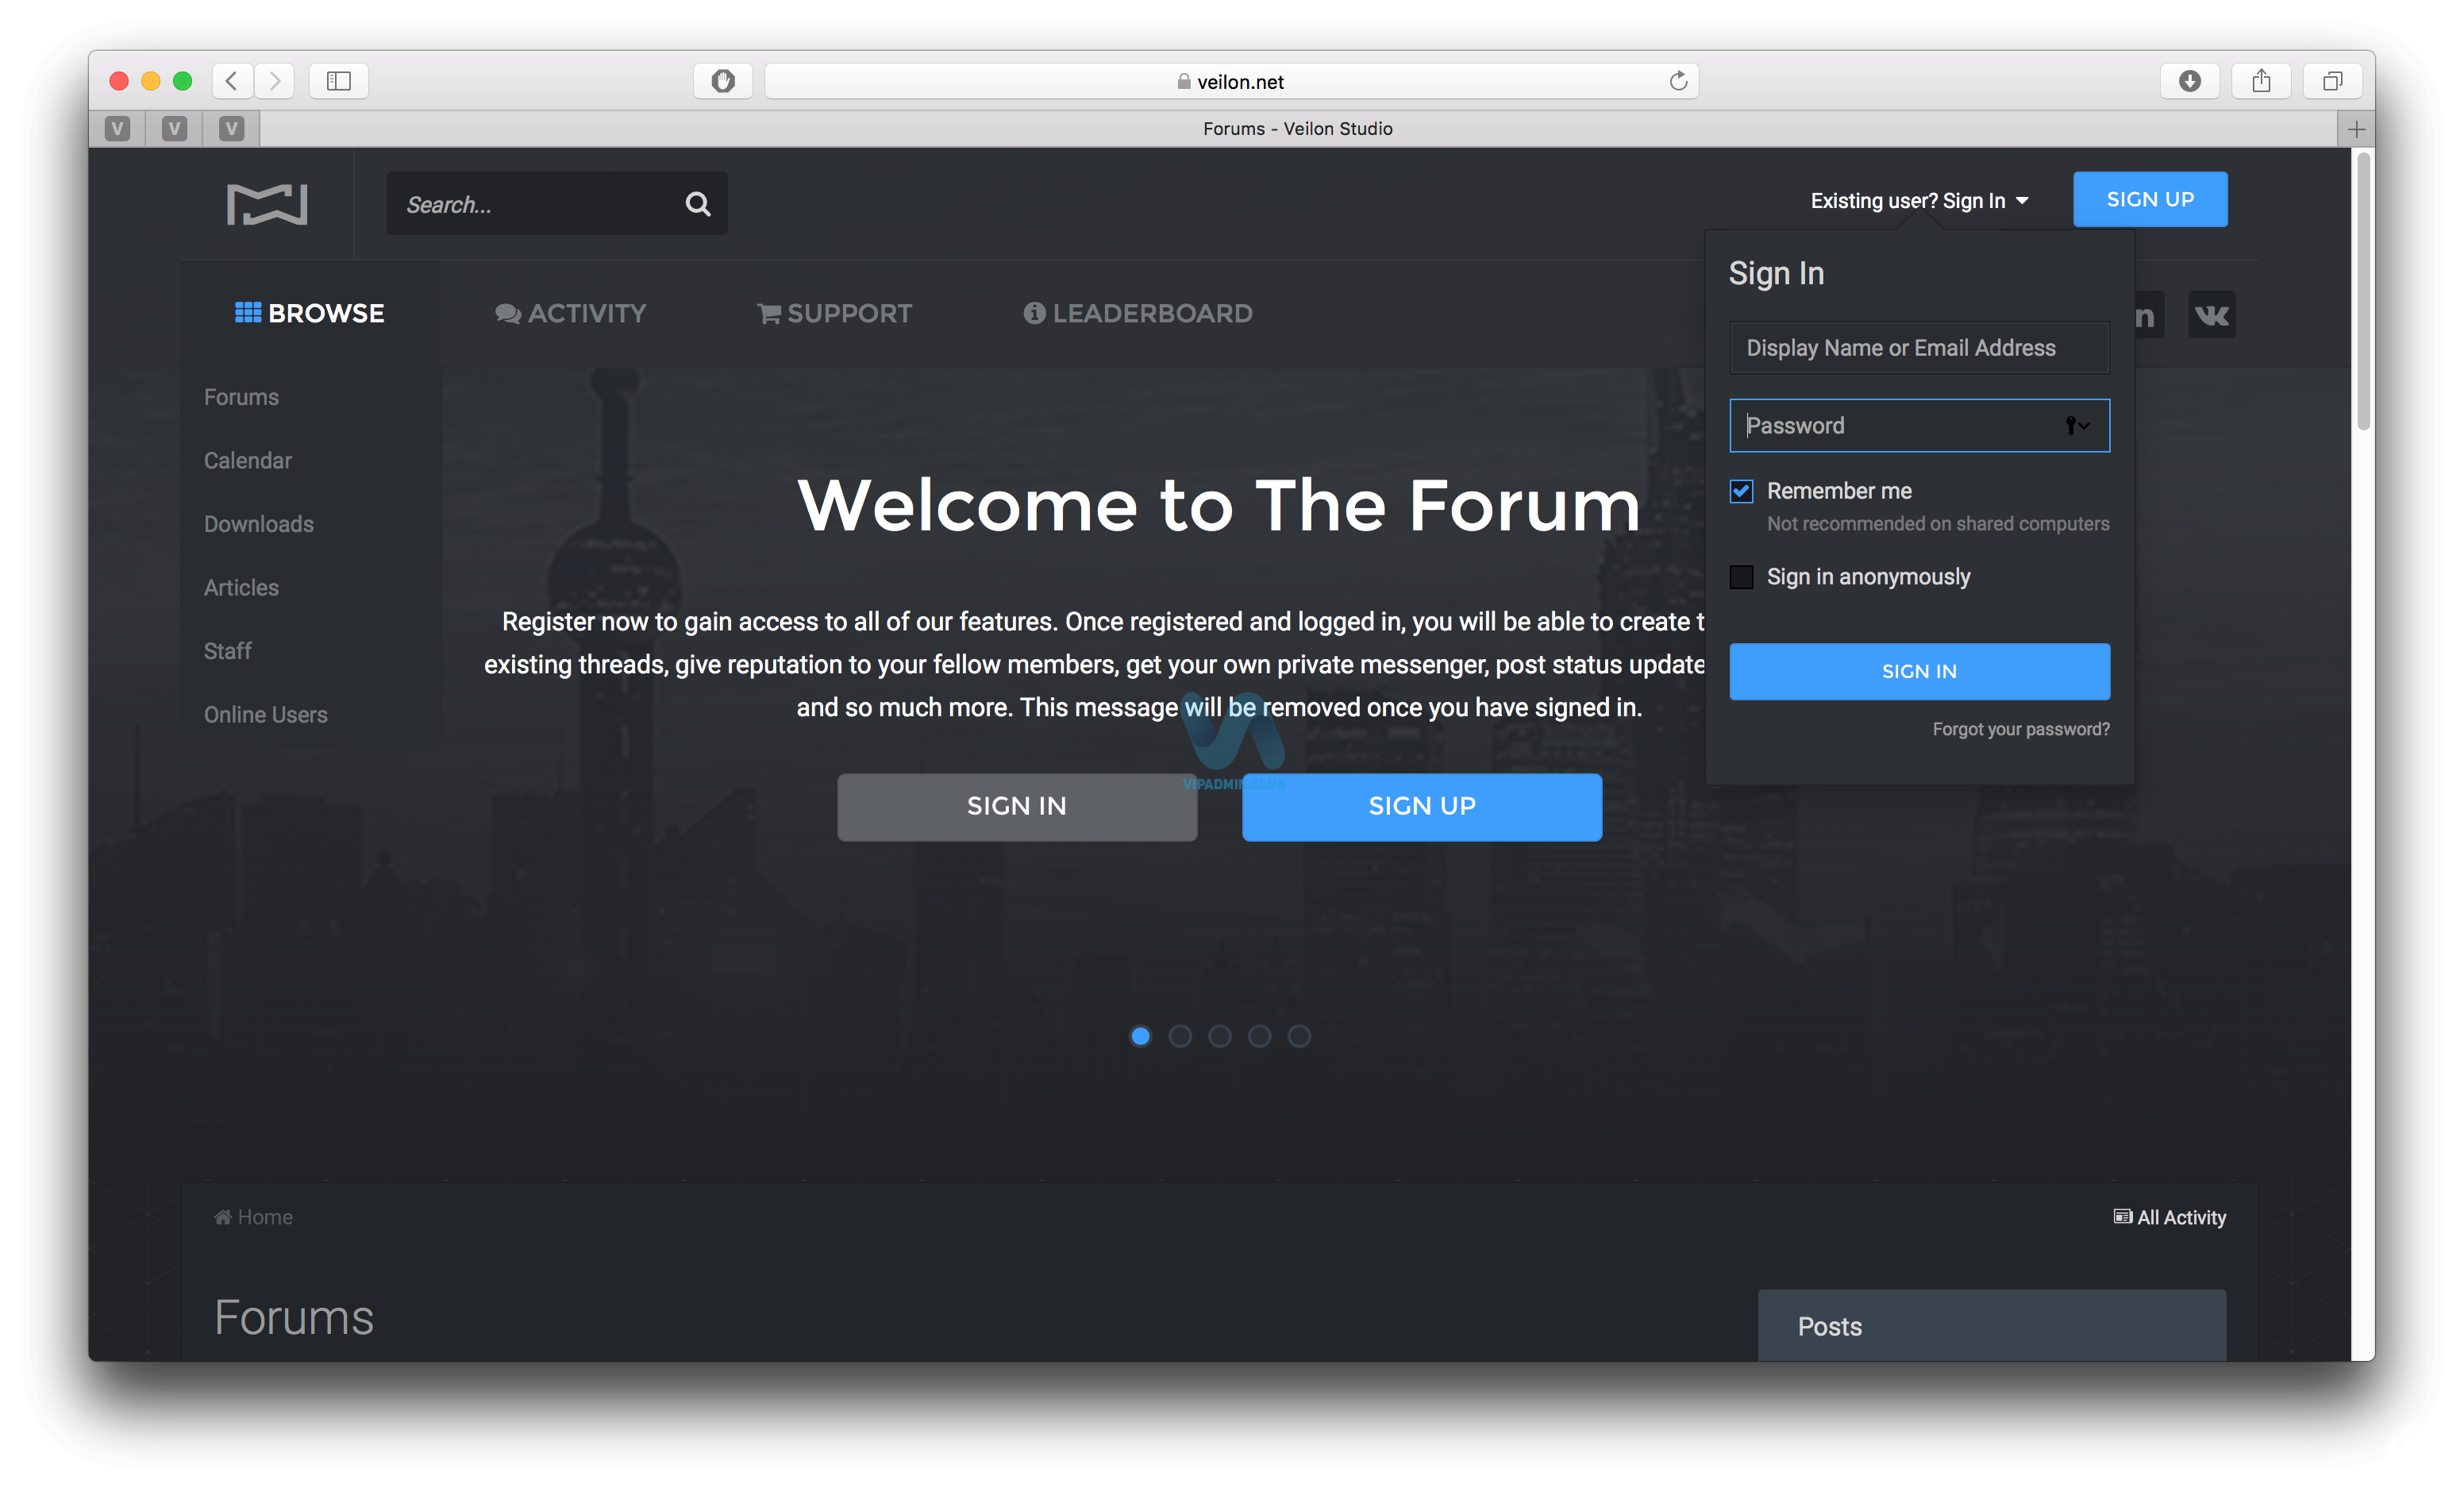
Task: Click the Share icon in Safari
Action: point(2261,81)
